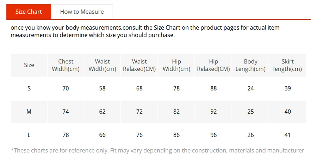Viewport: 317px width, 162px height.
Task: Switch to the How to Measure tab
Action: click(x=82, y=12)
